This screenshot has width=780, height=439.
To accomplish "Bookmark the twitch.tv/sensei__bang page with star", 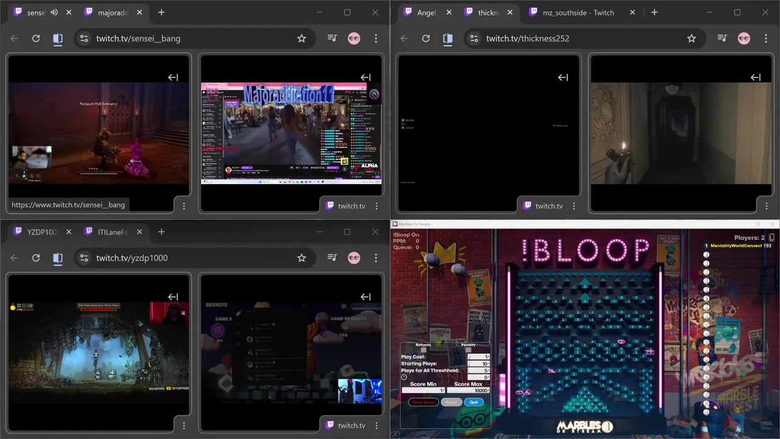I will (302, 38).
